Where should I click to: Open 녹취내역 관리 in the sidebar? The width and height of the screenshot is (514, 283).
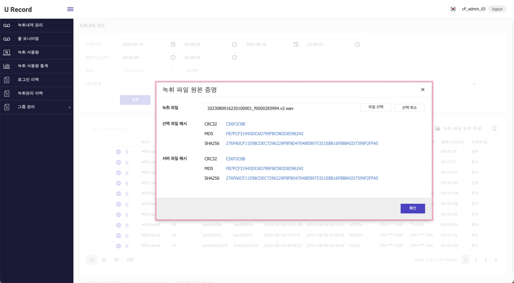coord(30,25)
